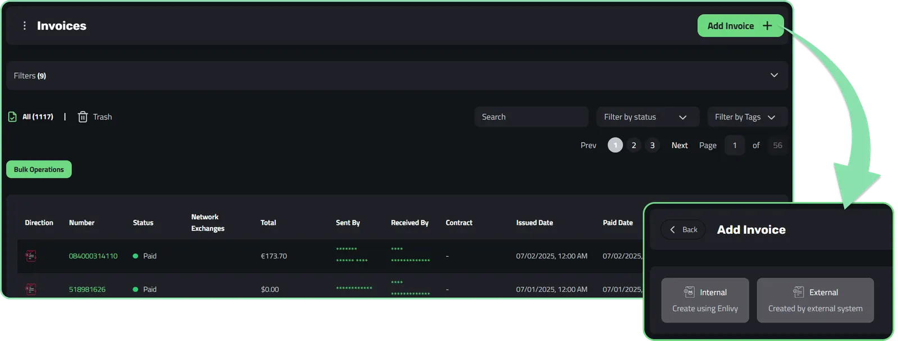
Task: Click direction icon for invoice 084000314110
Action: (31, 256)
